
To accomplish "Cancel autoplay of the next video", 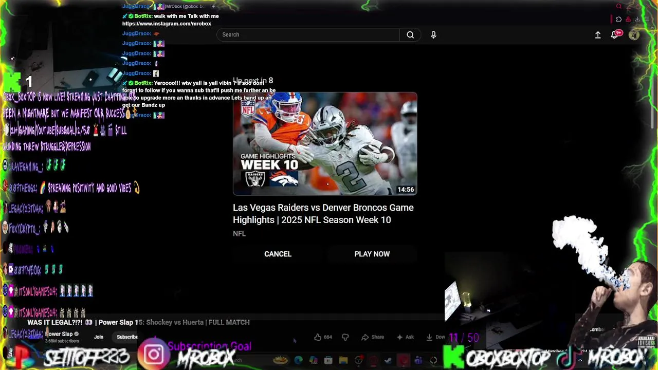I will 278,254.
